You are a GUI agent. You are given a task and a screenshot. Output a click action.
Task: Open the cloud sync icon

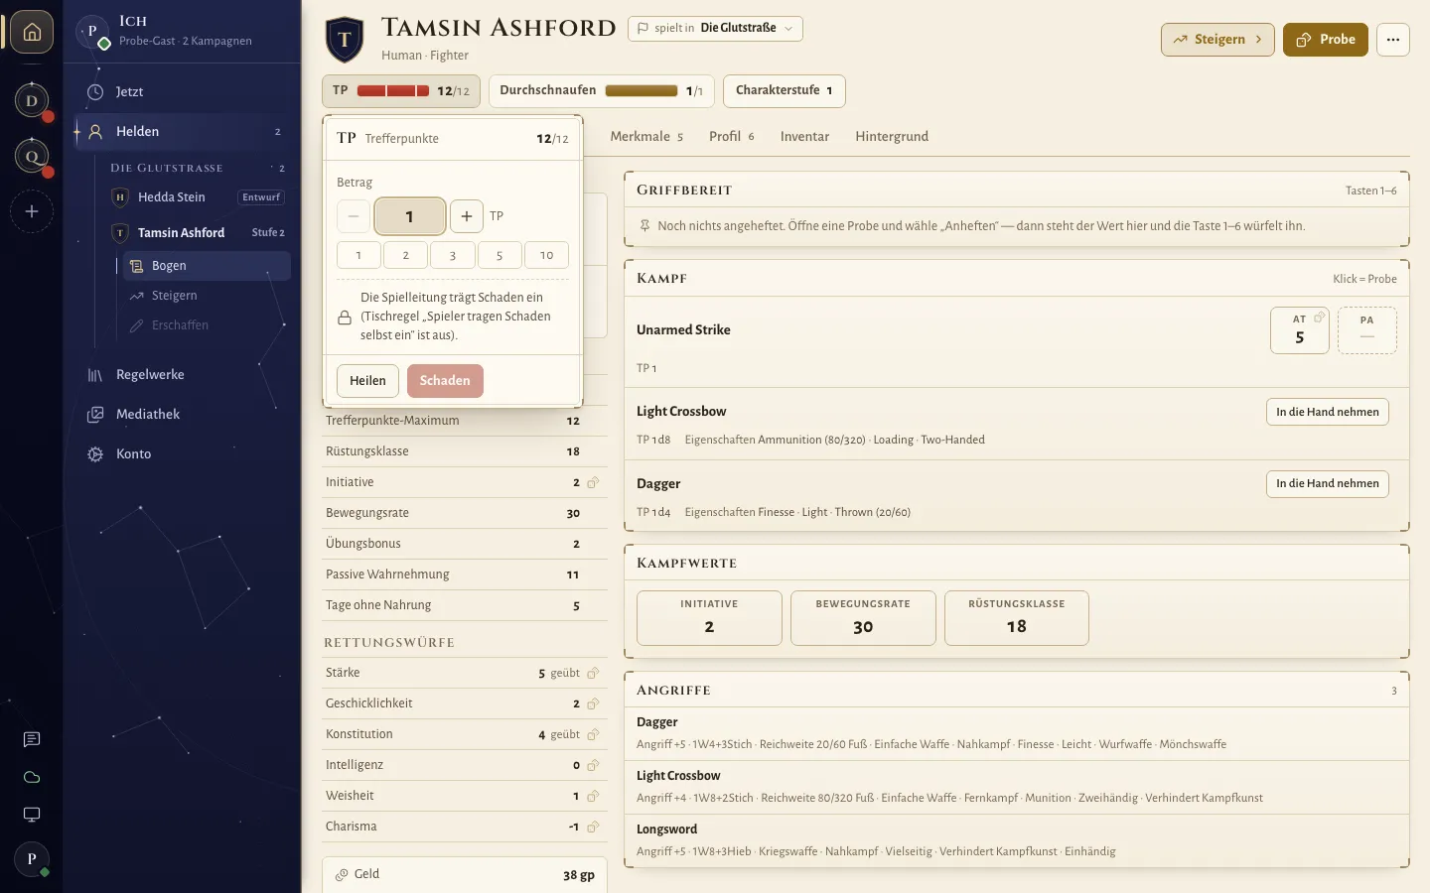[x=32, y=777]
